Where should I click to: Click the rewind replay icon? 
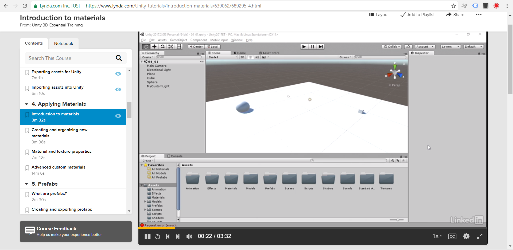pyautogui.click(x=158, y=236)
